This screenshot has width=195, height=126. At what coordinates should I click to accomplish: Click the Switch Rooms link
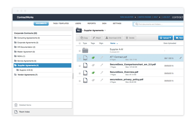click(x=145, y=17)
